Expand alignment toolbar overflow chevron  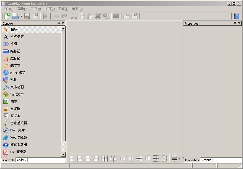(179, 158)
